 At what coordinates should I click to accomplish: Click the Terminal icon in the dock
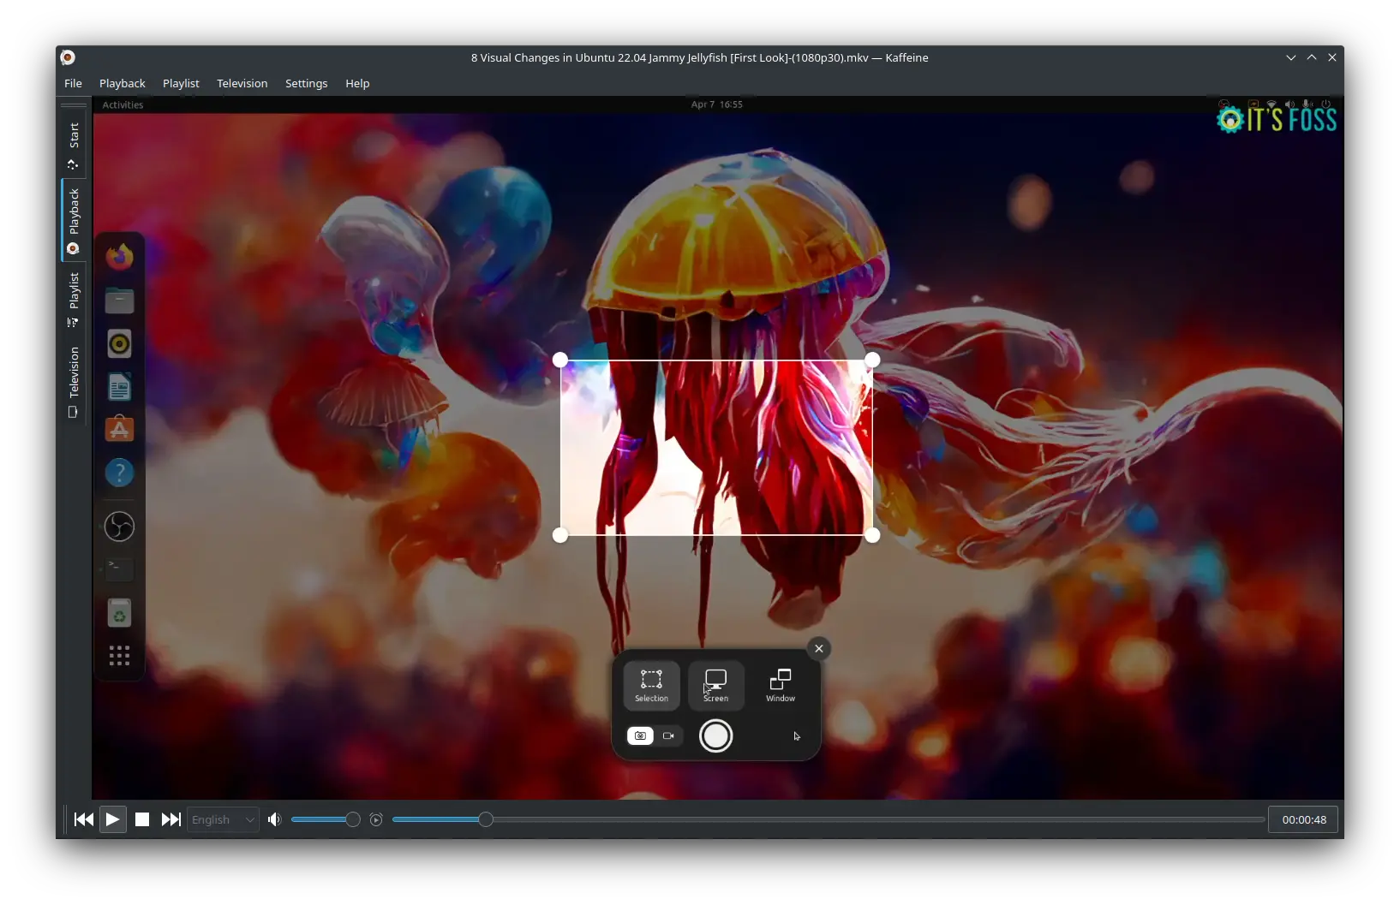coord(119,569)
